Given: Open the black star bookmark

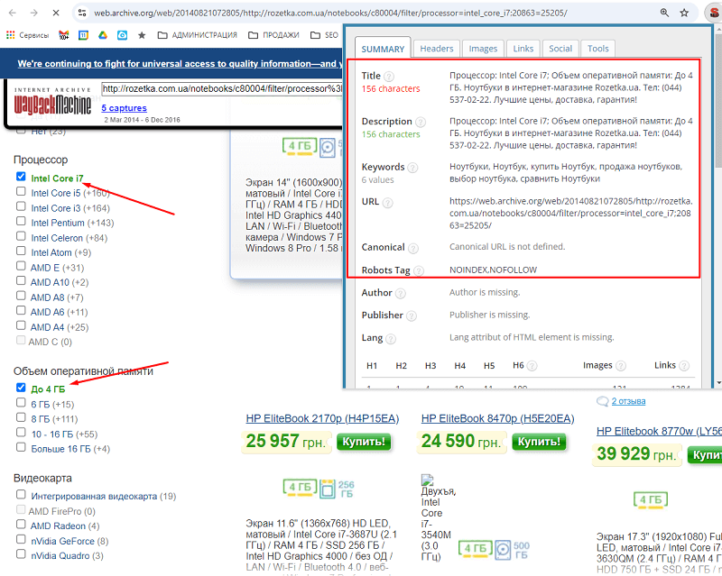Looking at the screenshot, I should (x=142, y=35).
